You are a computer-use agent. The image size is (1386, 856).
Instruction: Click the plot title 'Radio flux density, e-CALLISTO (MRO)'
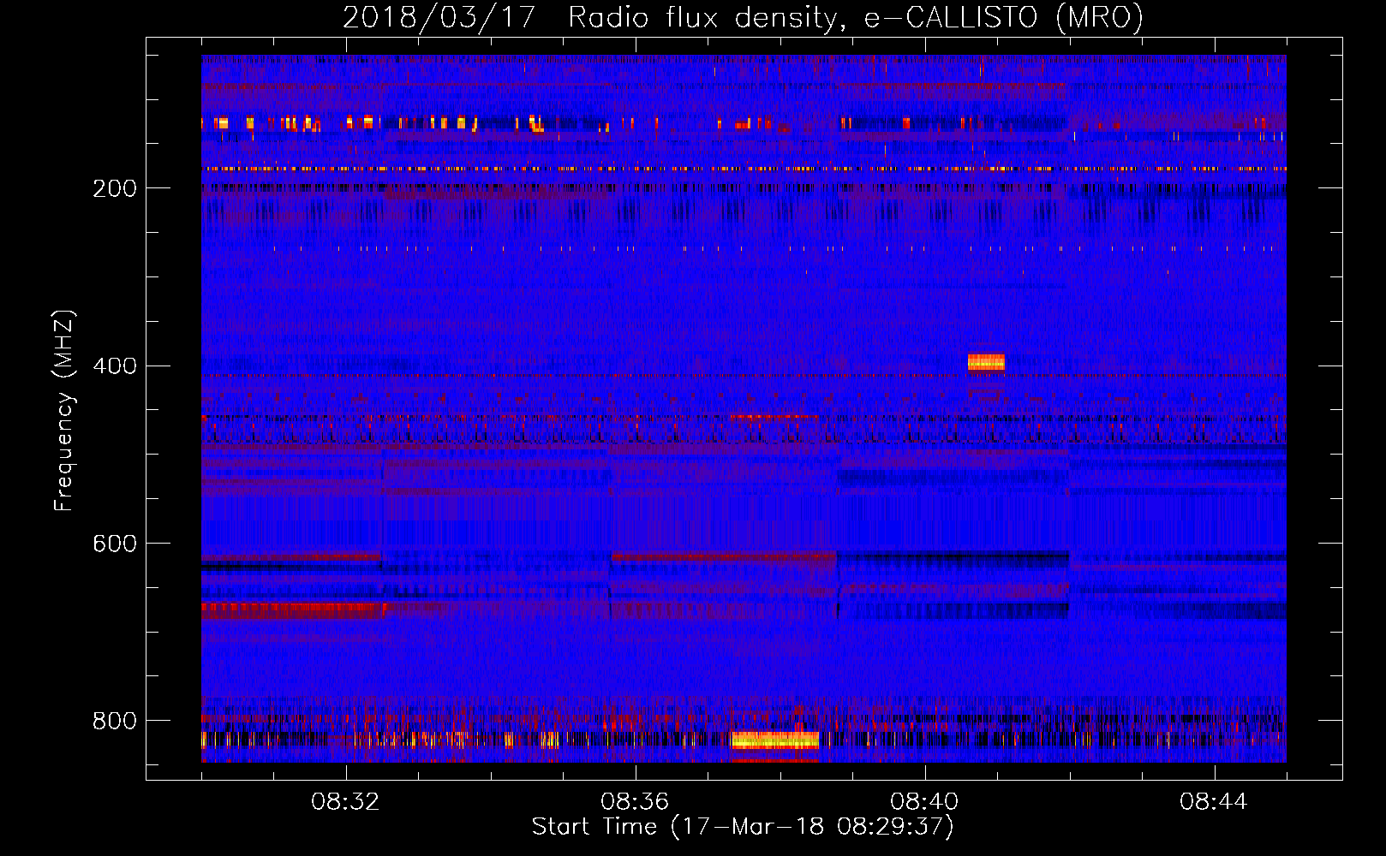tap(855, 17)
